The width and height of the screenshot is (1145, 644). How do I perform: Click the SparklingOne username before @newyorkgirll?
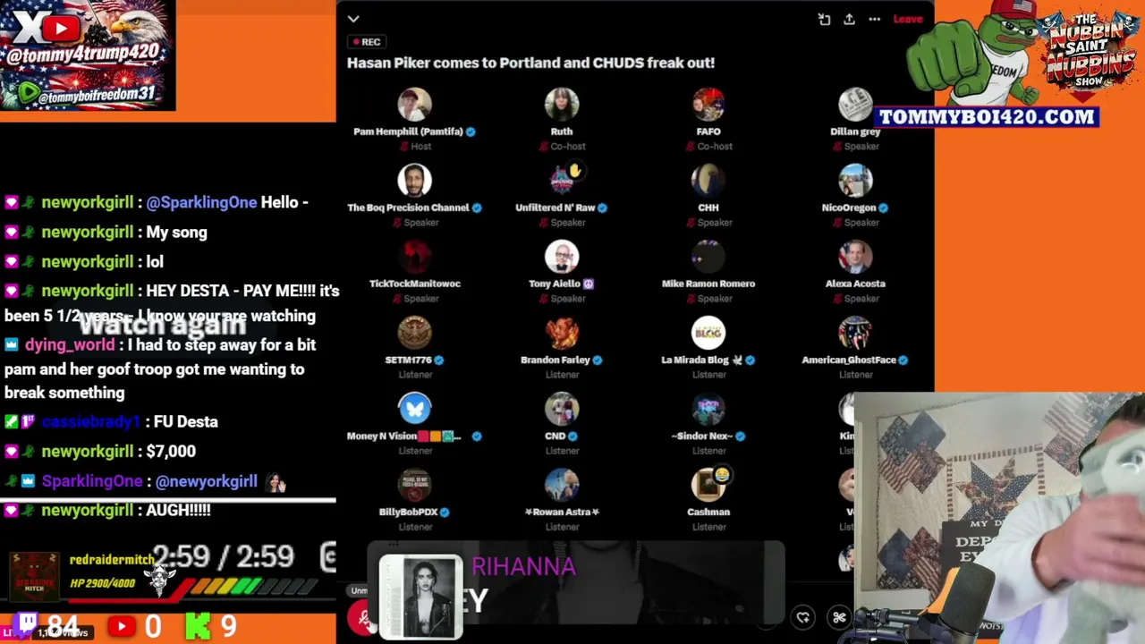(92, 481)
